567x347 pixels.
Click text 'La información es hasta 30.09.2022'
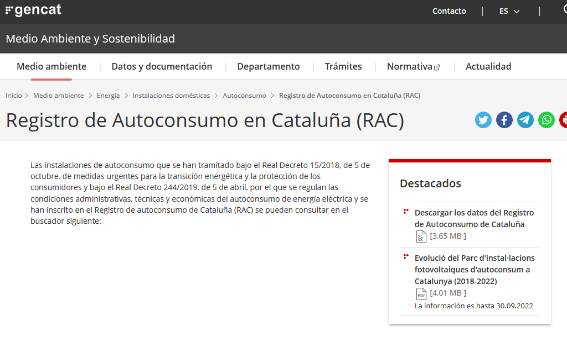pos(474,306)
